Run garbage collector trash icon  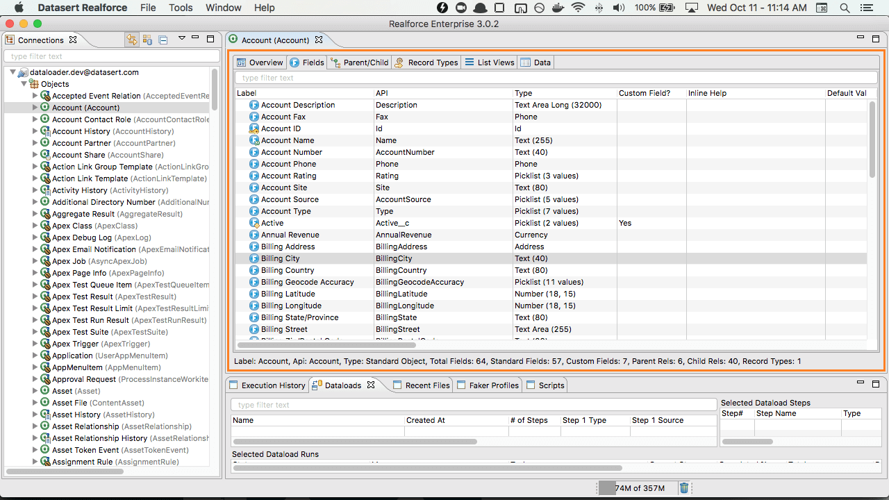coord(684,487)
